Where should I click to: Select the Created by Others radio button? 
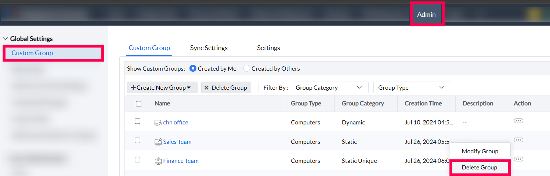coord(247,68)
